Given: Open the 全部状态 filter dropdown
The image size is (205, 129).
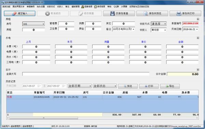Looking at the screenshot, I should (105, 86).
